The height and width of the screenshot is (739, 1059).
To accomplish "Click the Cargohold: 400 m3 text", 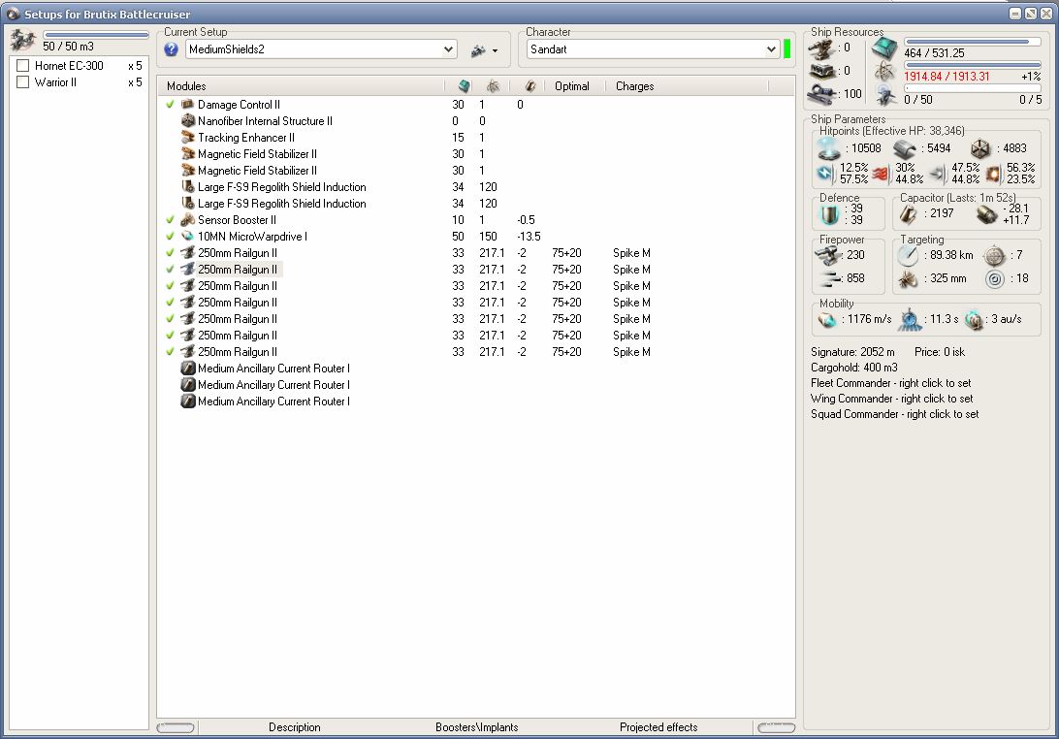I will coord(853,368).
